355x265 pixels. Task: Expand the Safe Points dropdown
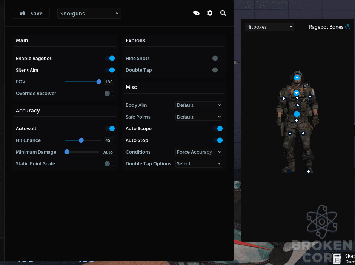point(199,117)
